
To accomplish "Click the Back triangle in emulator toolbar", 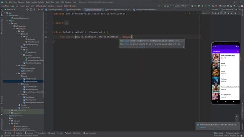I will coord(228,13).
